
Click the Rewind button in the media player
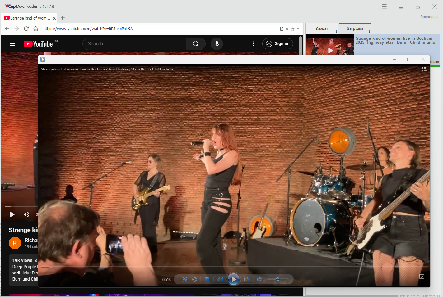[x=220, y=280]
